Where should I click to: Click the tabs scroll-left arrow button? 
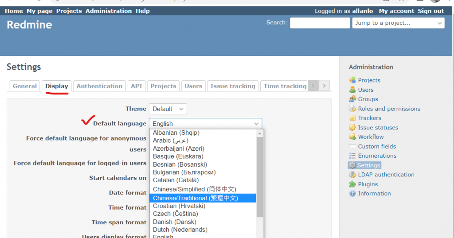click(313, 86)
